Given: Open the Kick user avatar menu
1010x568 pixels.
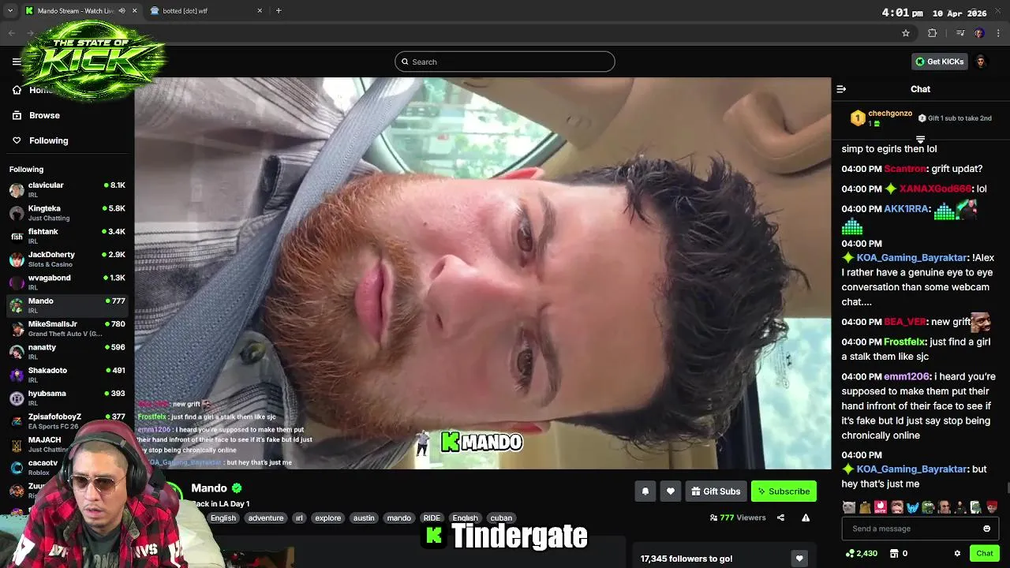Looking at the screenshot, I should click(x=981, y=62).
